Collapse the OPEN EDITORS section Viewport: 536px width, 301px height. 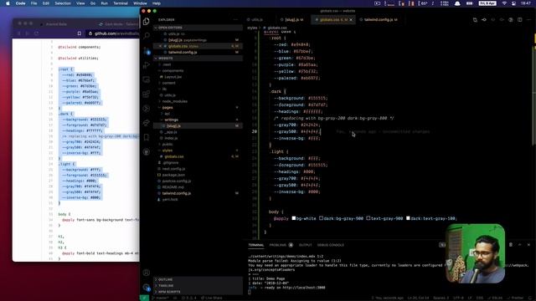[198, 28]
